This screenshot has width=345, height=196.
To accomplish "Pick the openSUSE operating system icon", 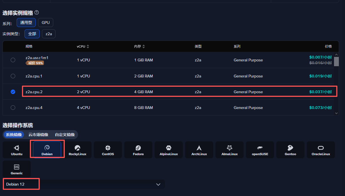I will 260,150.
